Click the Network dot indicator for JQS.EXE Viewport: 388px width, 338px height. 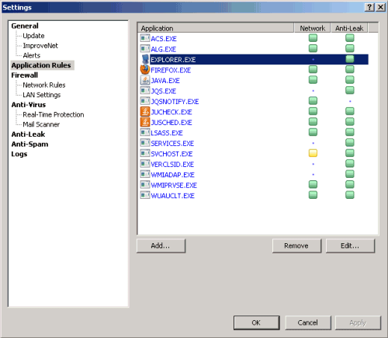[313, 91]
